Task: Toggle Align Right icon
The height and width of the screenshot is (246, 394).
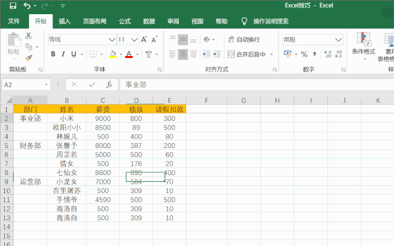Action: pos(193,54)
